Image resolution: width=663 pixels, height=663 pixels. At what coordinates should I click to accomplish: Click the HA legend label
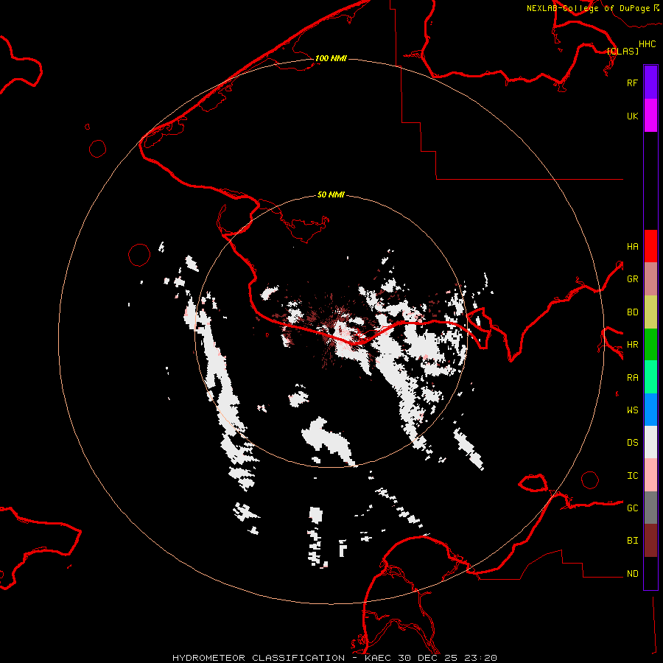coord(632,247)
